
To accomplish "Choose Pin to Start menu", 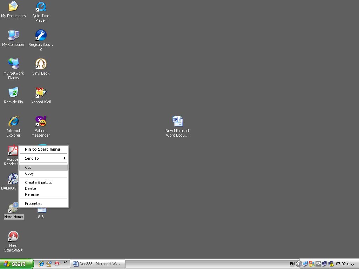I will (x=43, y=149).
